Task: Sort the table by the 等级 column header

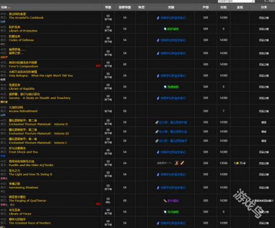Action: tap(108, 7)
